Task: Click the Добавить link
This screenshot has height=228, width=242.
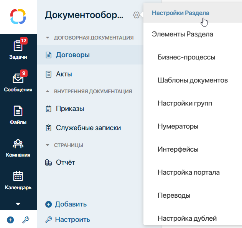Action: pos(71,204)
